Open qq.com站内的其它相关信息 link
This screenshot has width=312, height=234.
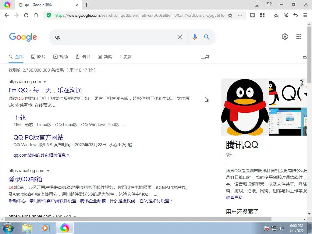[x=41, y=155]
